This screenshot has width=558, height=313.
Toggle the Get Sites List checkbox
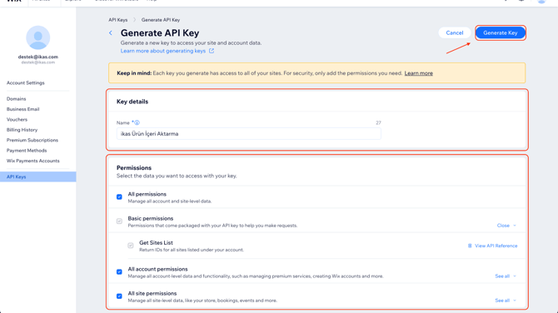(131, 246)
